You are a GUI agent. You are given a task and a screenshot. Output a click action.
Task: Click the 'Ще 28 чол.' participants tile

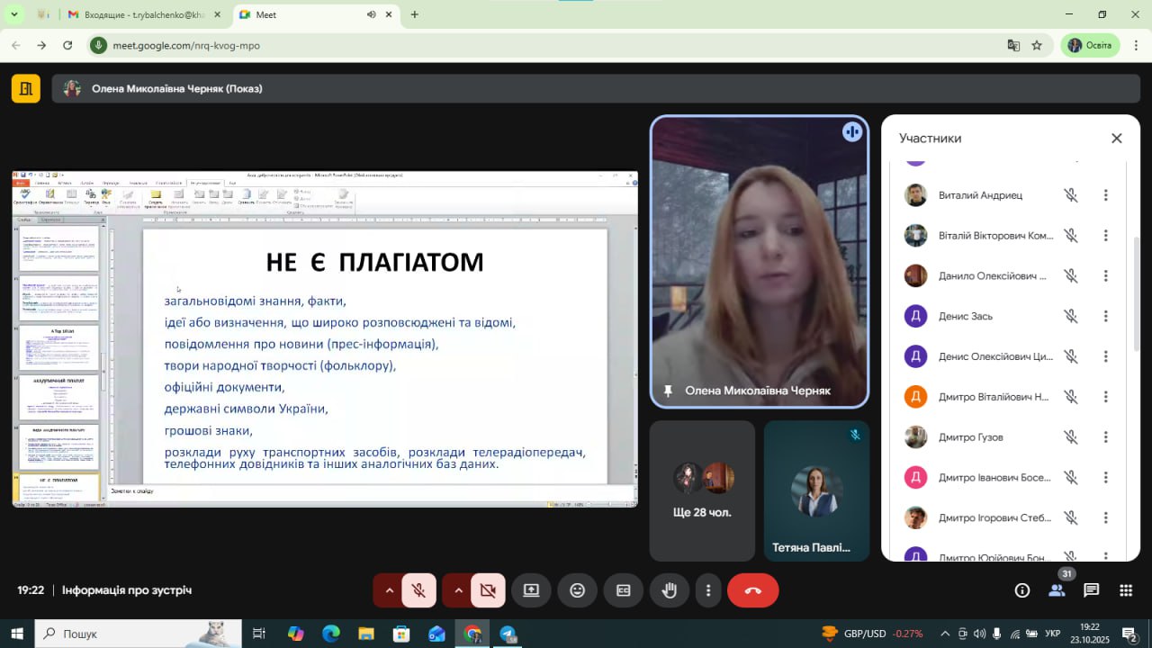coord(702,490)
